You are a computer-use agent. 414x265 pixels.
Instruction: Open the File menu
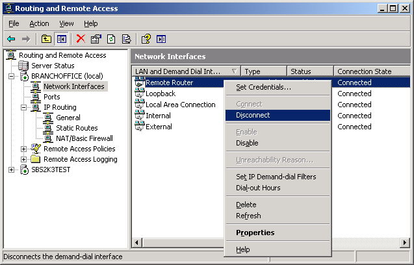click(14, 23)
